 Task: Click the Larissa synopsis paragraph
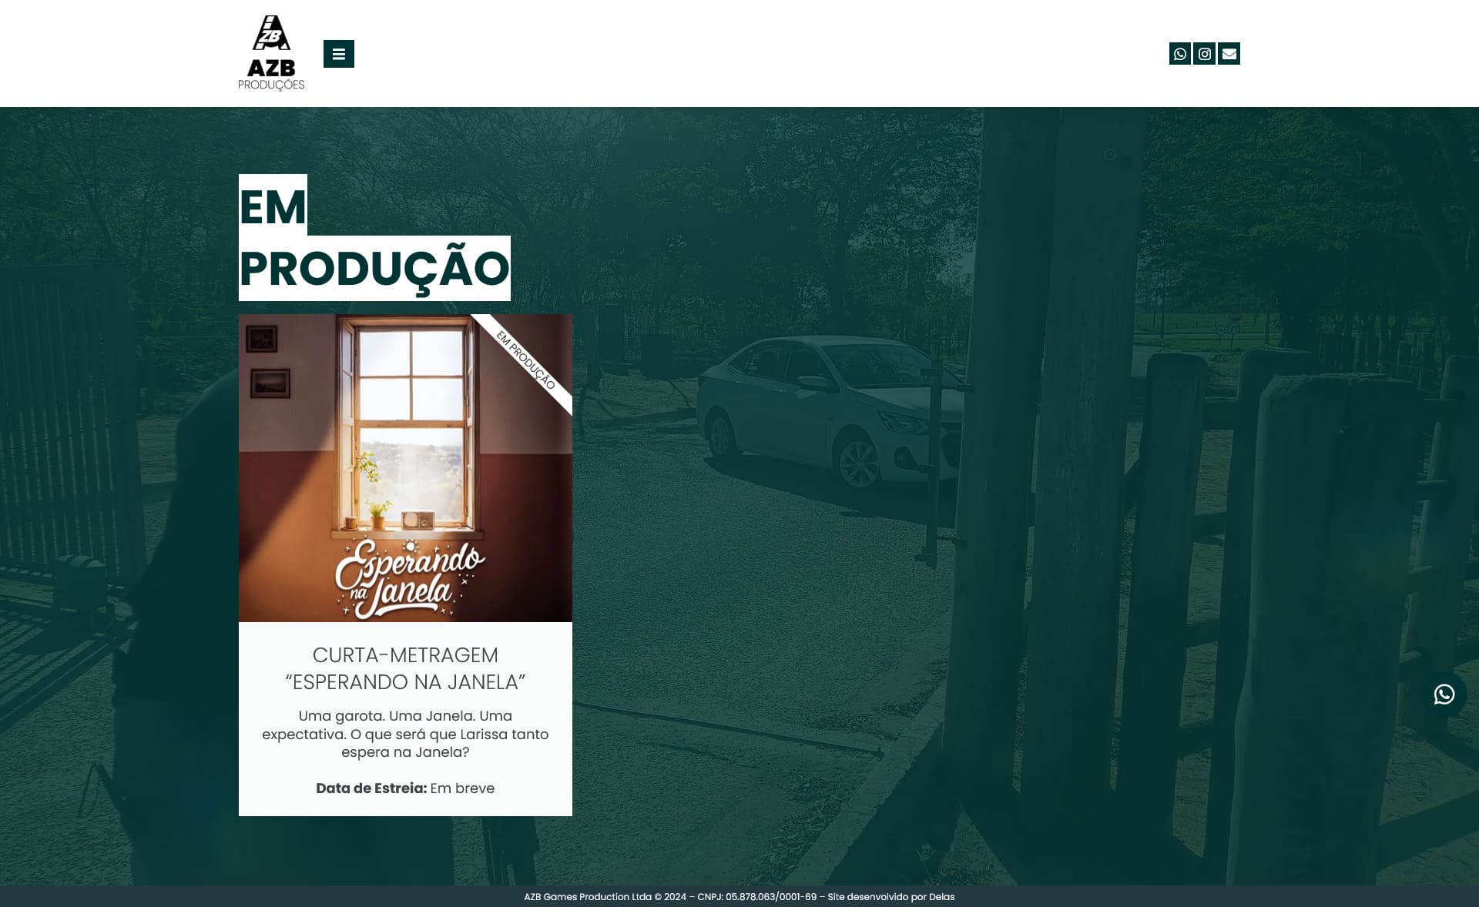point(405,734)
